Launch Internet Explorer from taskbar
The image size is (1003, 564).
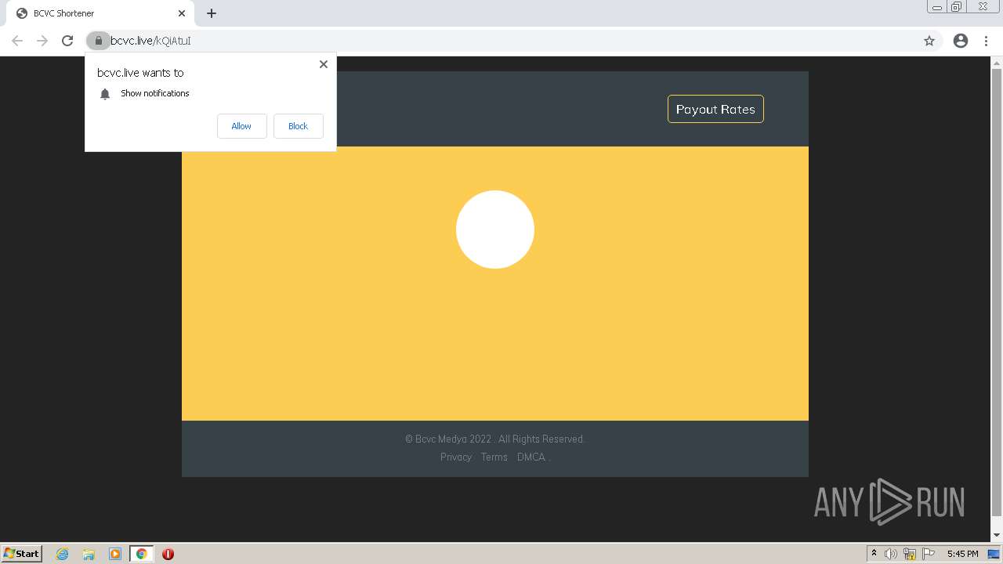(x=63, y=554)
